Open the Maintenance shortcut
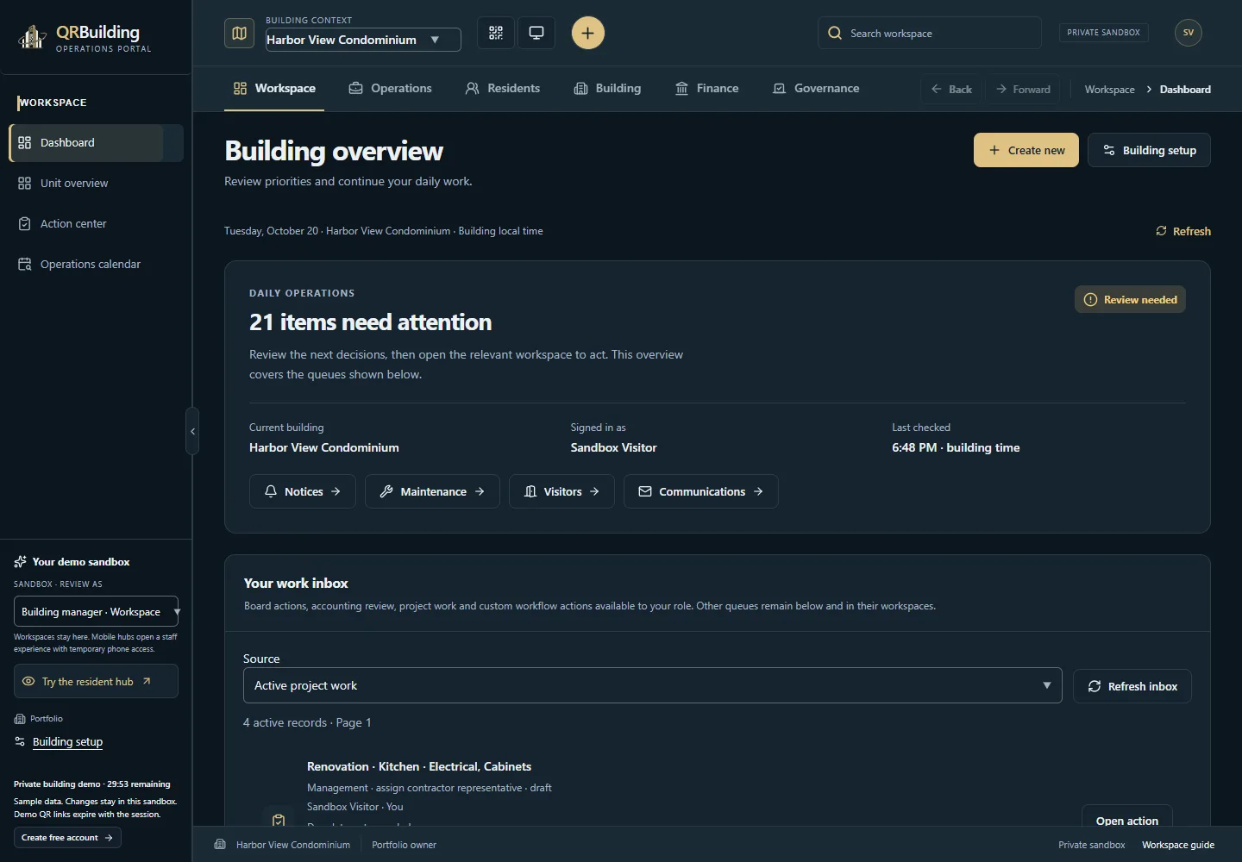 coord(432,491)
